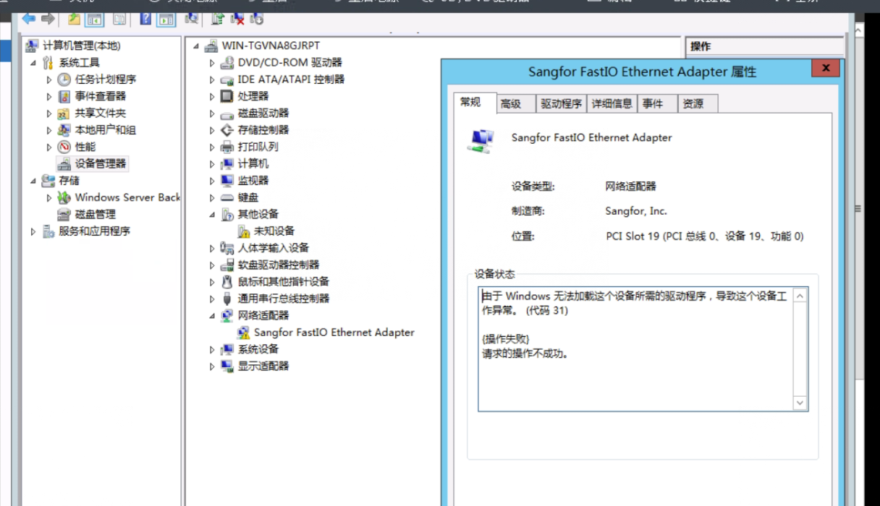Scan for hardware changes via toolbar icon
The height and width of the screenshot is (506, 880).
click(x=192, y=19)
